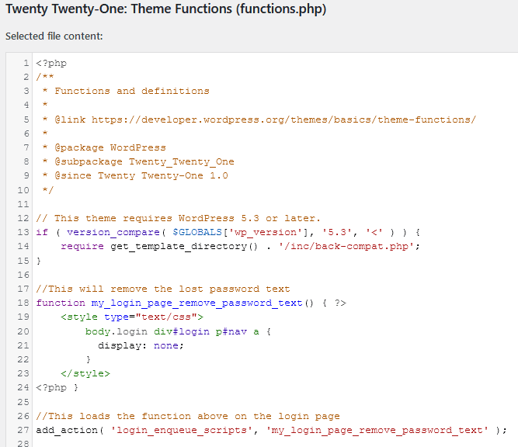Image resolution: width=518 pixels, height=447 pixels.
Task: Click the developer.wordpress.org URL in the comment
Action: point(283,120)
